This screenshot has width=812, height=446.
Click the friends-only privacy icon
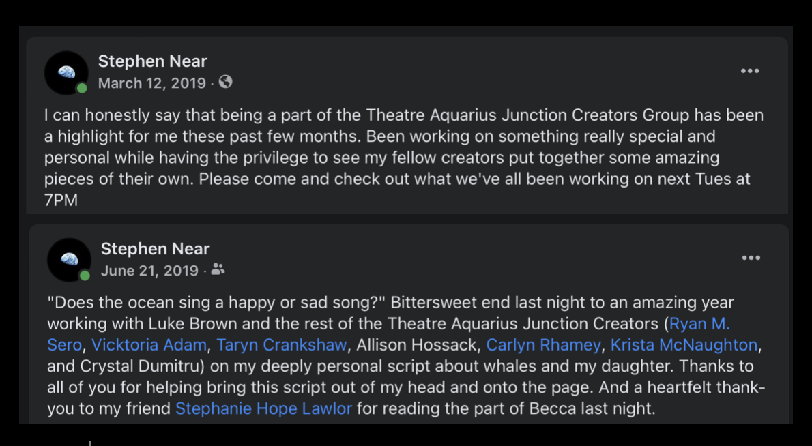tap(218, 270)
